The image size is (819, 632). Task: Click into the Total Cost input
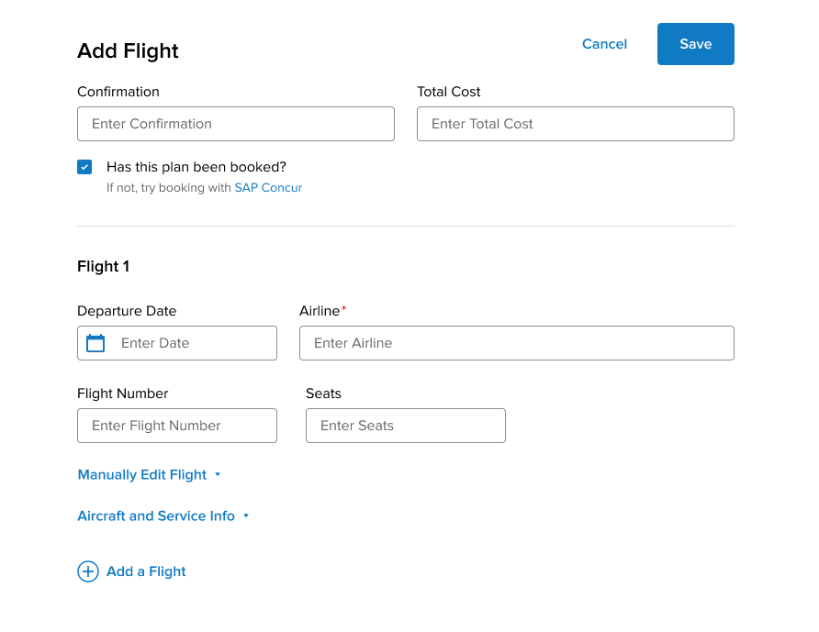(576, 124)
